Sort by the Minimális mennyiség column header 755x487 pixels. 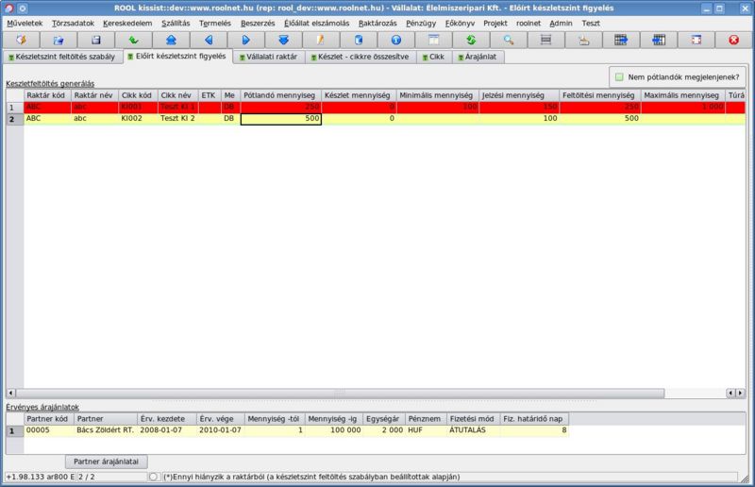tap(435, 95)
